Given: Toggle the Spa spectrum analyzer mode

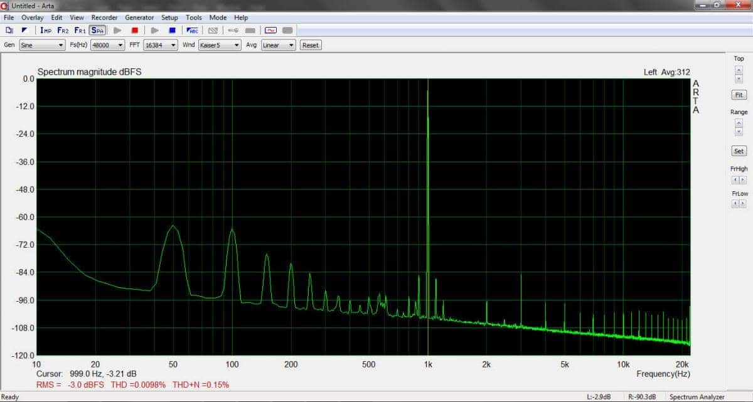Looking at the screenshot, I should click(x=97, y=30).
